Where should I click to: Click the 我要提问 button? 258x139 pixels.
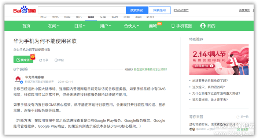click(159, 10)
